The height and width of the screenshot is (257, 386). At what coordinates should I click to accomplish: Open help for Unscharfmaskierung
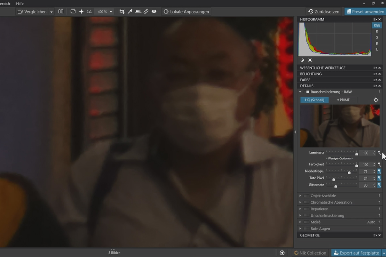pos(379,216)
